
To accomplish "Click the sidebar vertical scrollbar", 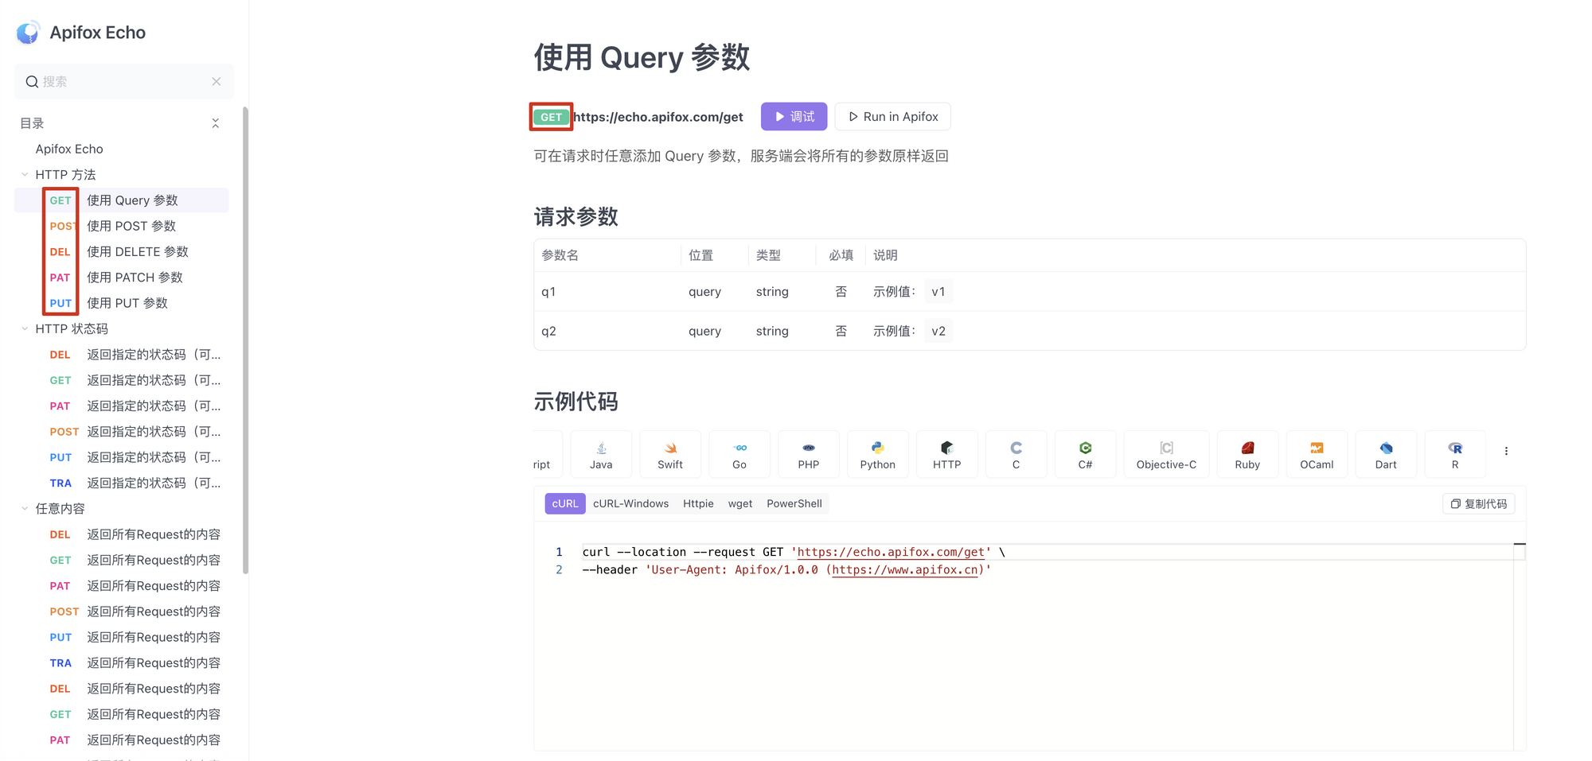I will (x=245, y=340).
